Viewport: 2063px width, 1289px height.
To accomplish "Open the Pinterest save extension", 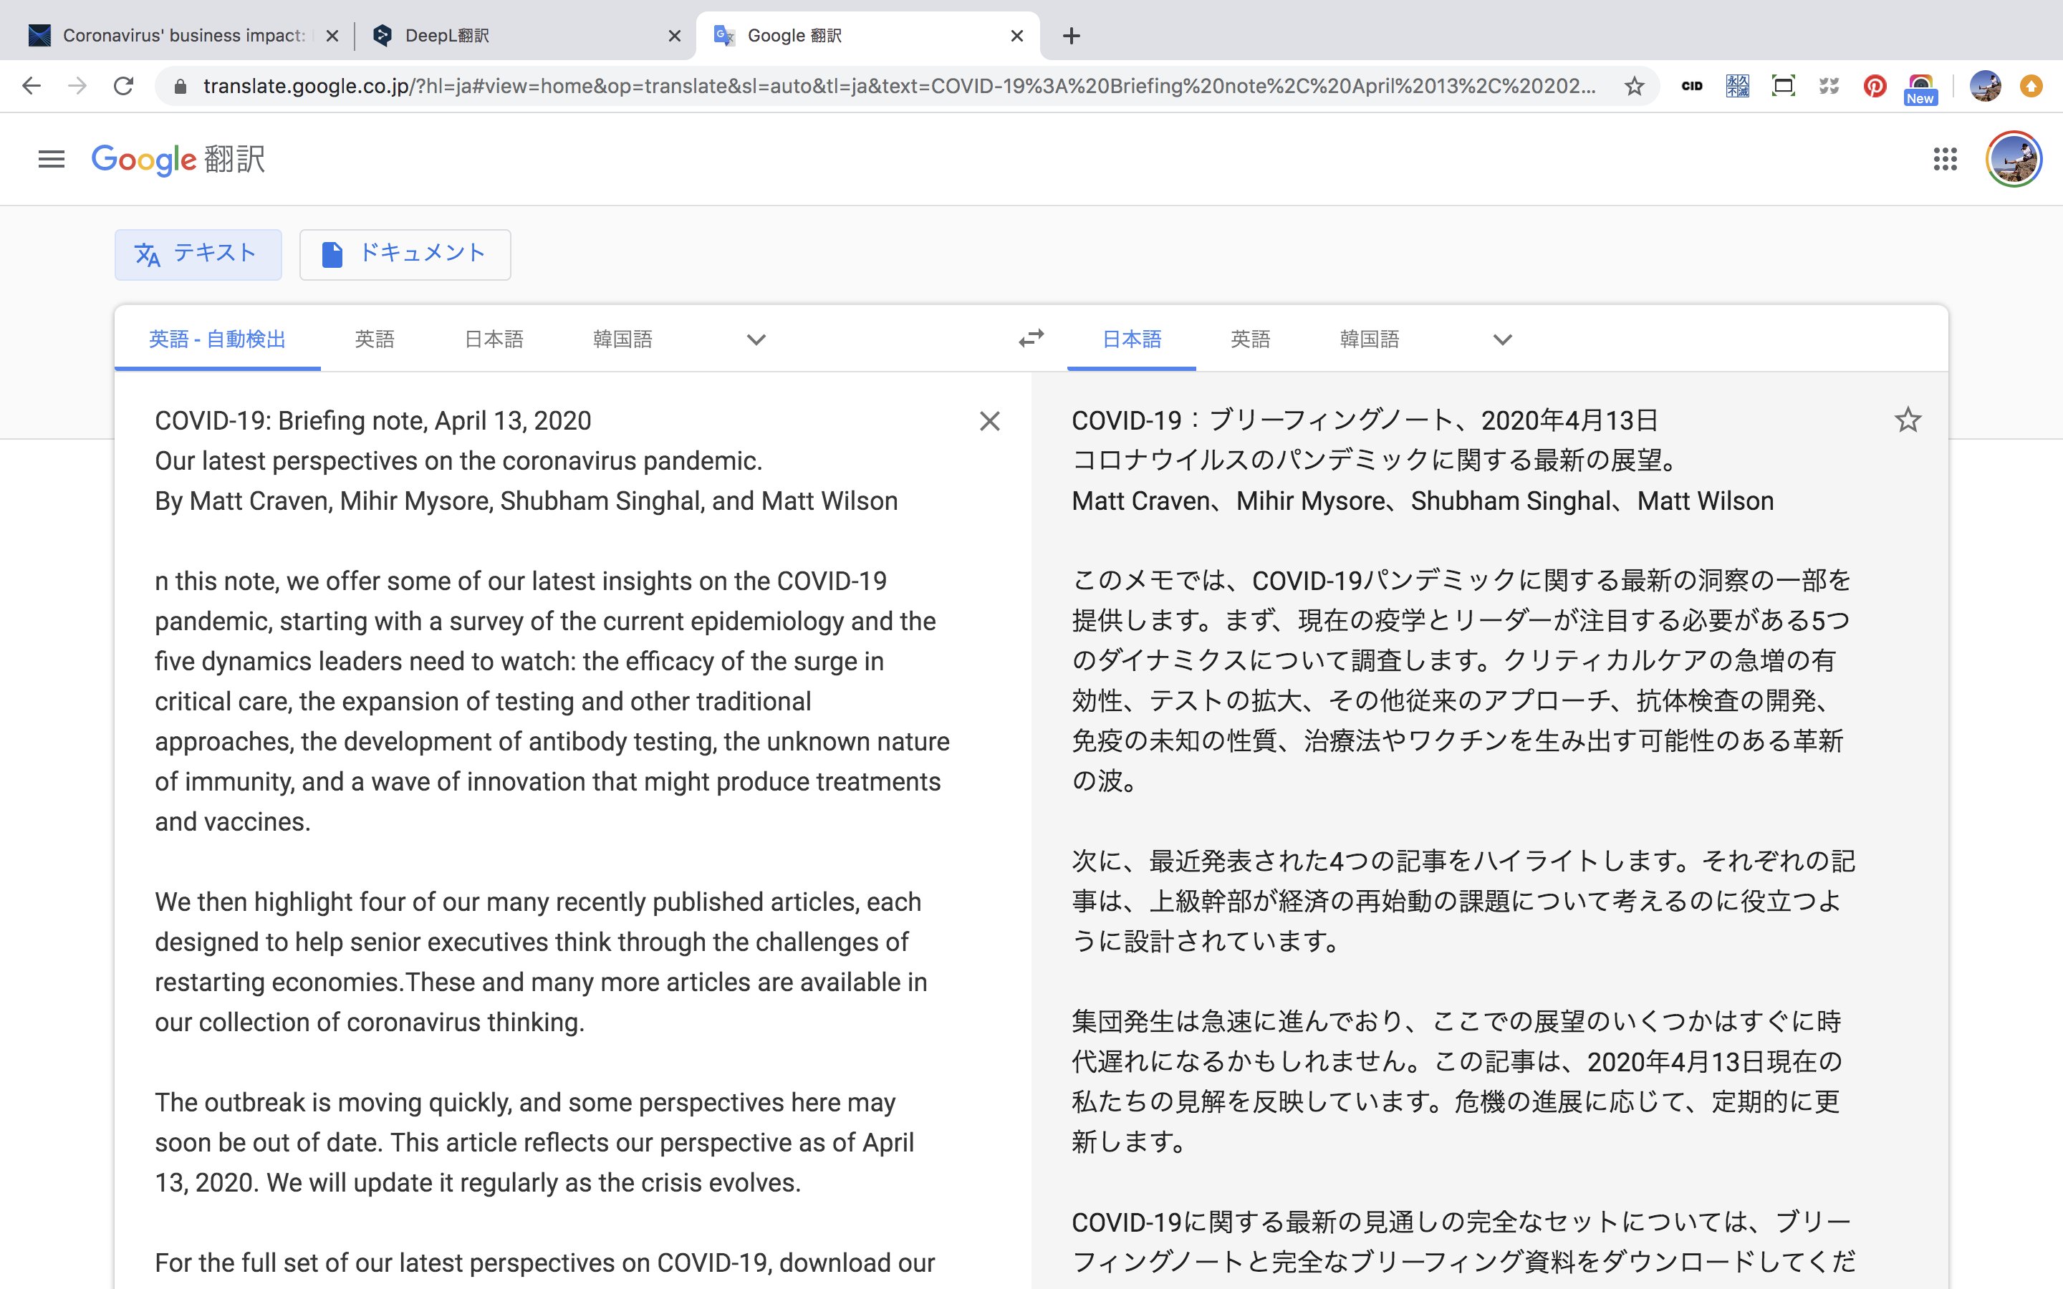I will click(x=1875, y=86).
